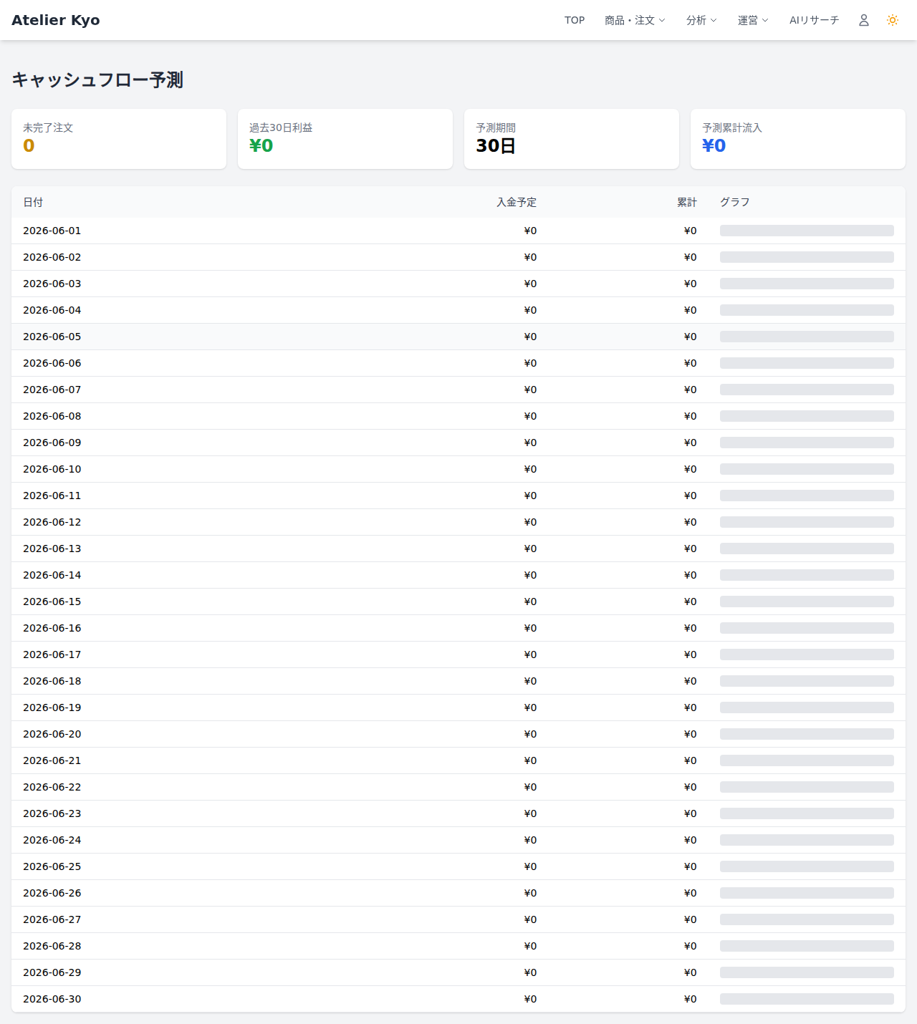This screenshot has width=917, height=1024.
Task: Click the Atelier Kyo logo link
Action: (x=56, y=20)
